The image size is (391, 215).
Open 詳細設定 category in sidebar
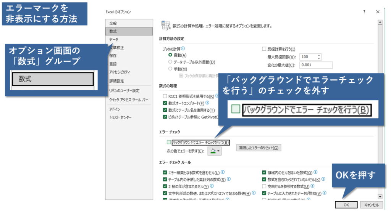pyautogui.click(x=116, y=81)
